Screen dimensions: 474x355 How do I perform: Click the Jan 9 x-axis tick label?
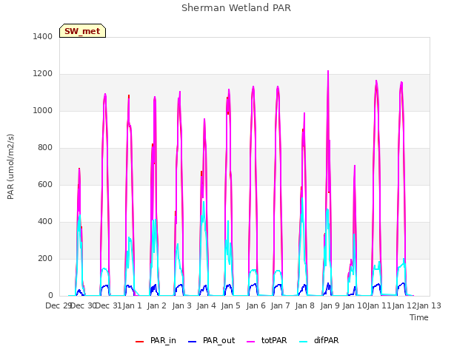coord(330,305)
